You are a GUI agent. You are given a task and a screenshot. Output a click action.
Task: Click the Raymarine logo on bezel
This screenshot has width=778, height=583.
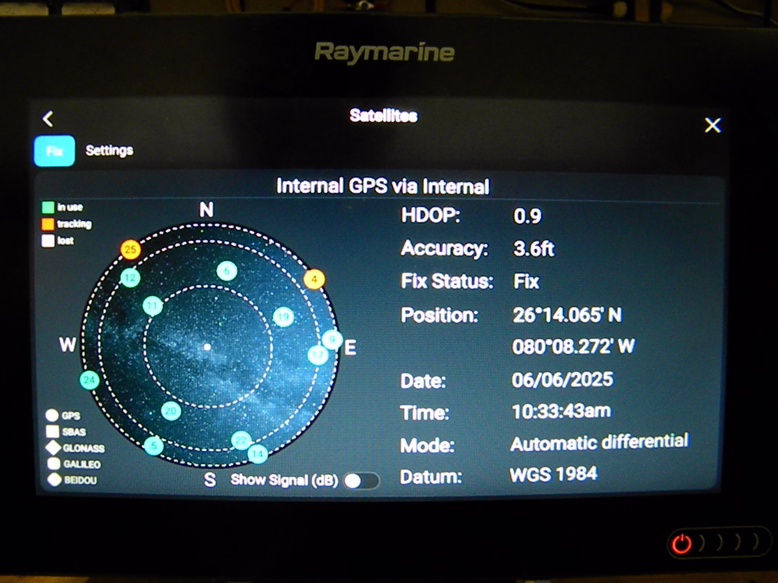pyautogui.click(x=384, y=52)
